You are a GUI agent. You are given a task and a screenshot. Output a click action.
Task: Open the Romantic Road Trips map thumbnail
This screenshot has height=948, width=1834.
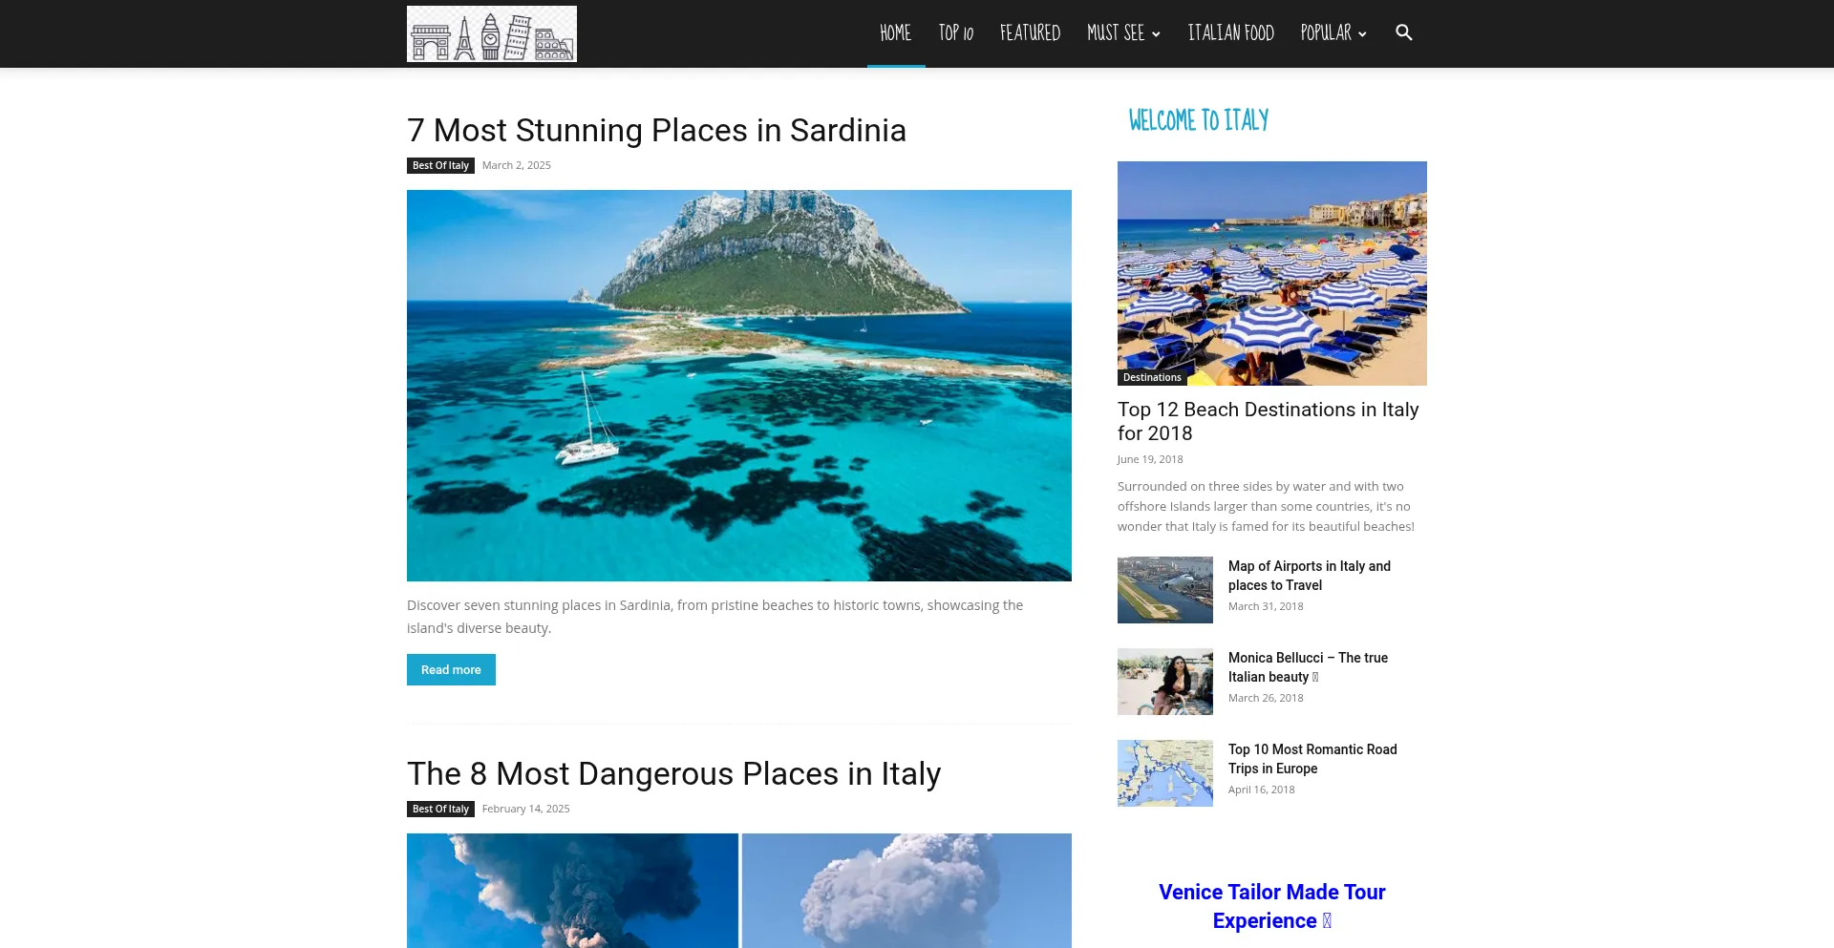point(1165,773)
